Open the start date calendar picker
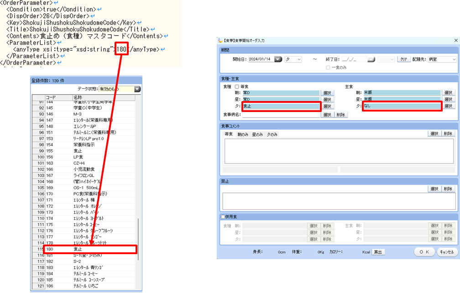 coord(278,59)
